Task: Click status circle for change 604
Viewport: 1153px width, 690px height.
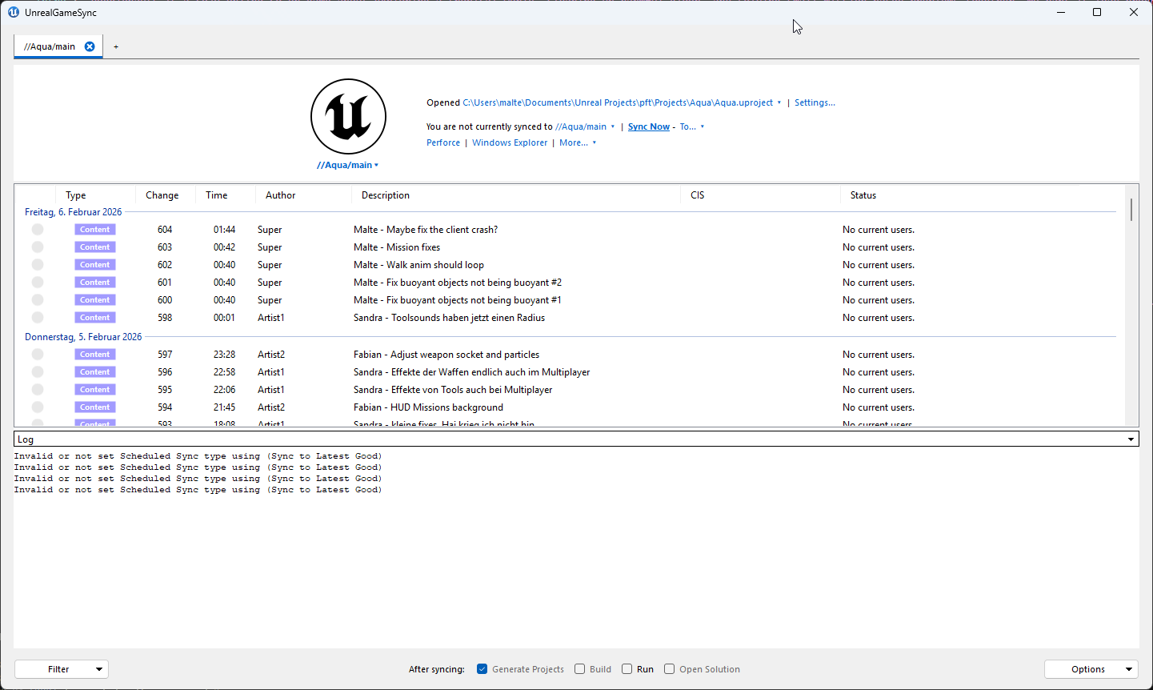Action: coord(38,230)
